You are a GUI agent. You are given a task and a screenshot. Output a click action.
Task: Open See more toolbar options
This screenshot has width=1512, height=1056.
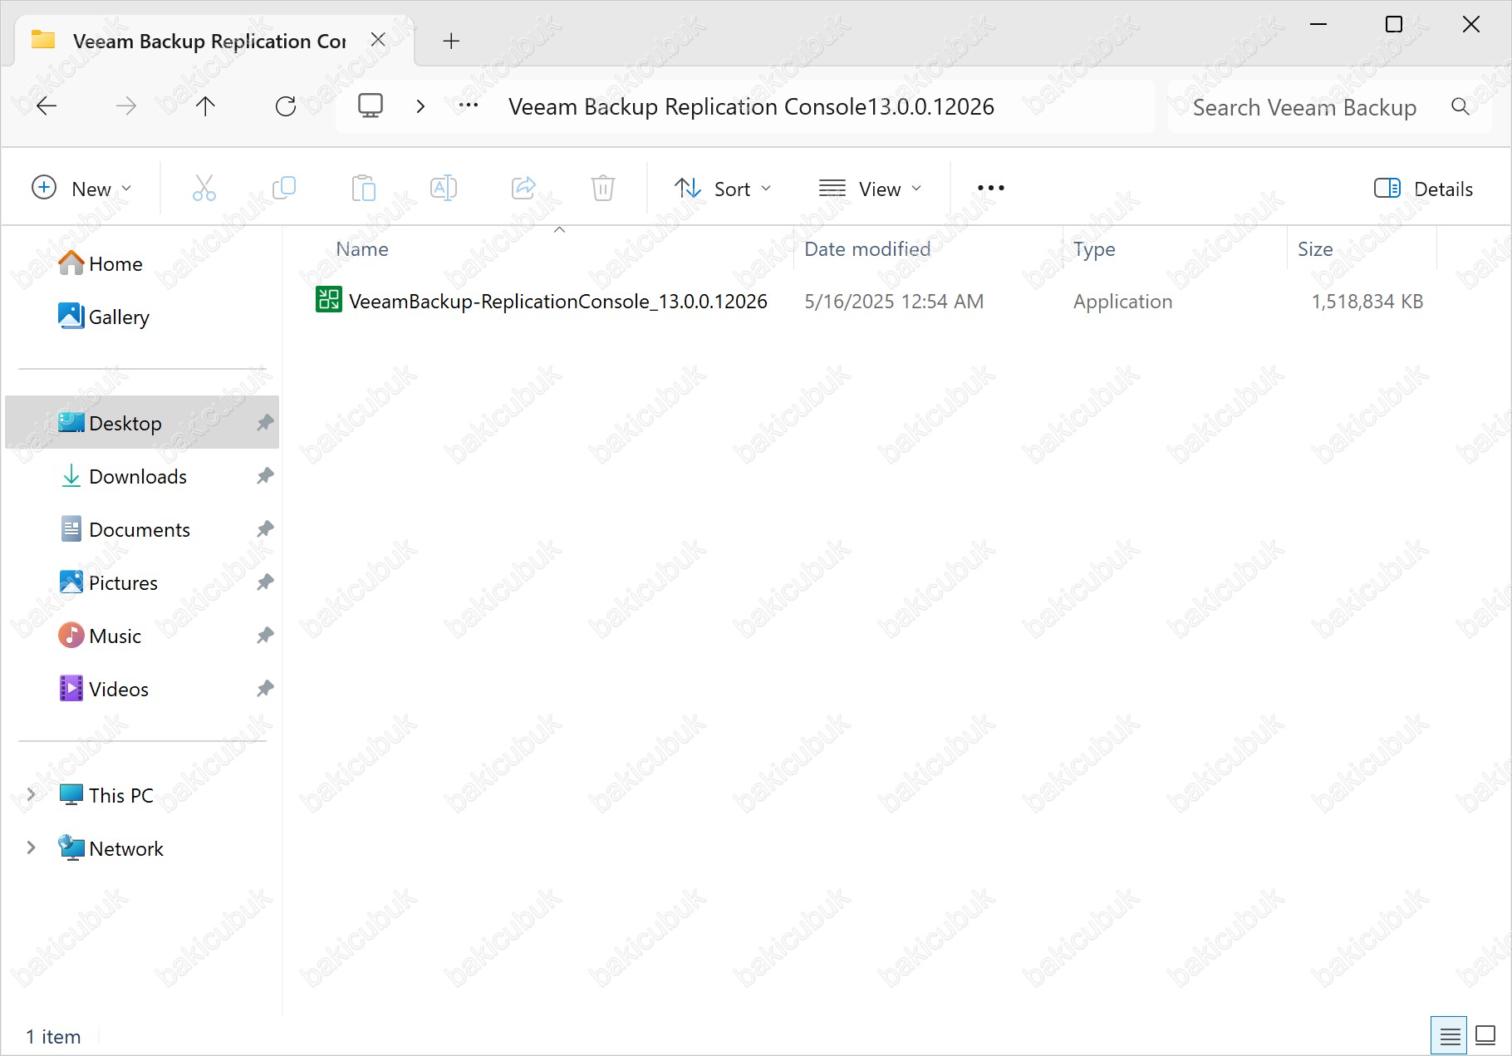990,189
